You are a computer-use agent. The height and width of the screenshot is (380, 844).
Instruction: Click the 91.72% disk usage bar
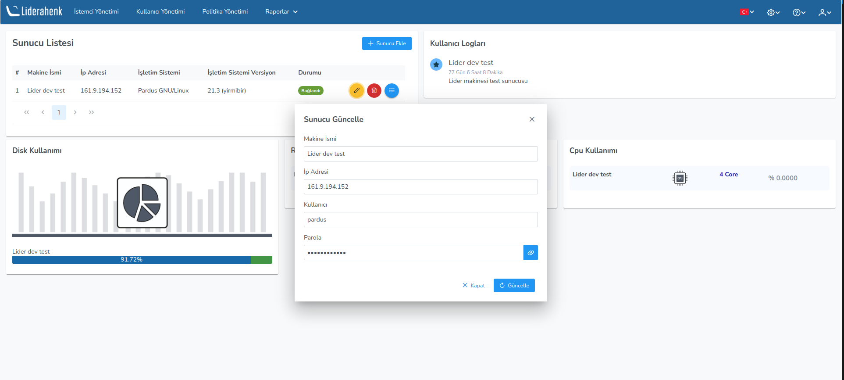[x=132, y=260]
